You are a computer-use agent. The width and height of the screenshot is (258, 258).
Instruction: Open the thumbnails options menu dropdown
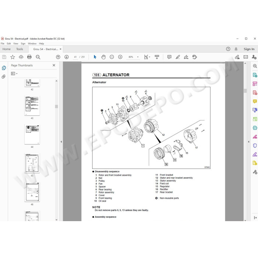pyautogui.click(x=14, y=74)
